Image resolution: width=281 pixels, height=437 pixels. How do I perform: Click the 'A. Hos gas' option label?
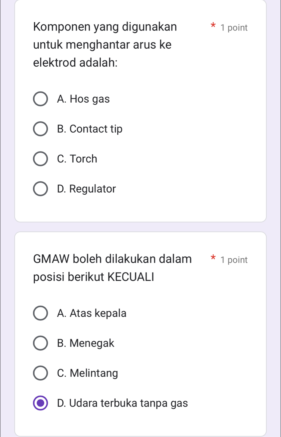point(83,99)
